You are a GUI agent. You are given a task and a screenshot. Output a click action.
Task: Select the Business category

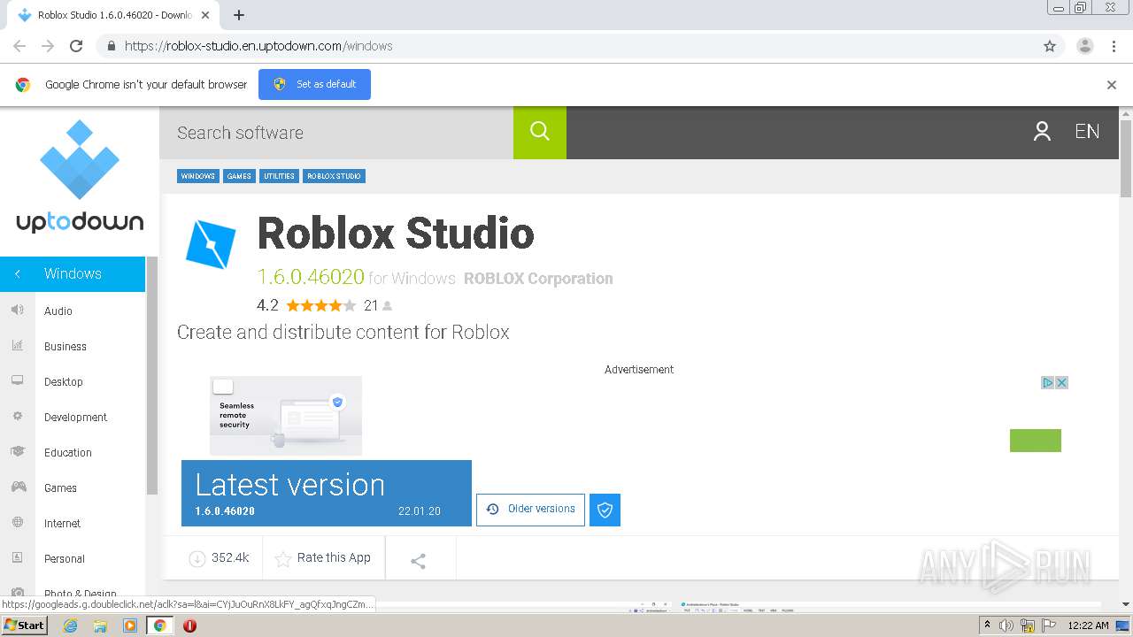pos(66,346)
